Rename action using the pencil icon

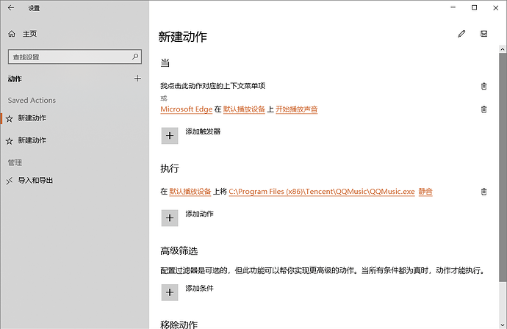pos(461,34)
